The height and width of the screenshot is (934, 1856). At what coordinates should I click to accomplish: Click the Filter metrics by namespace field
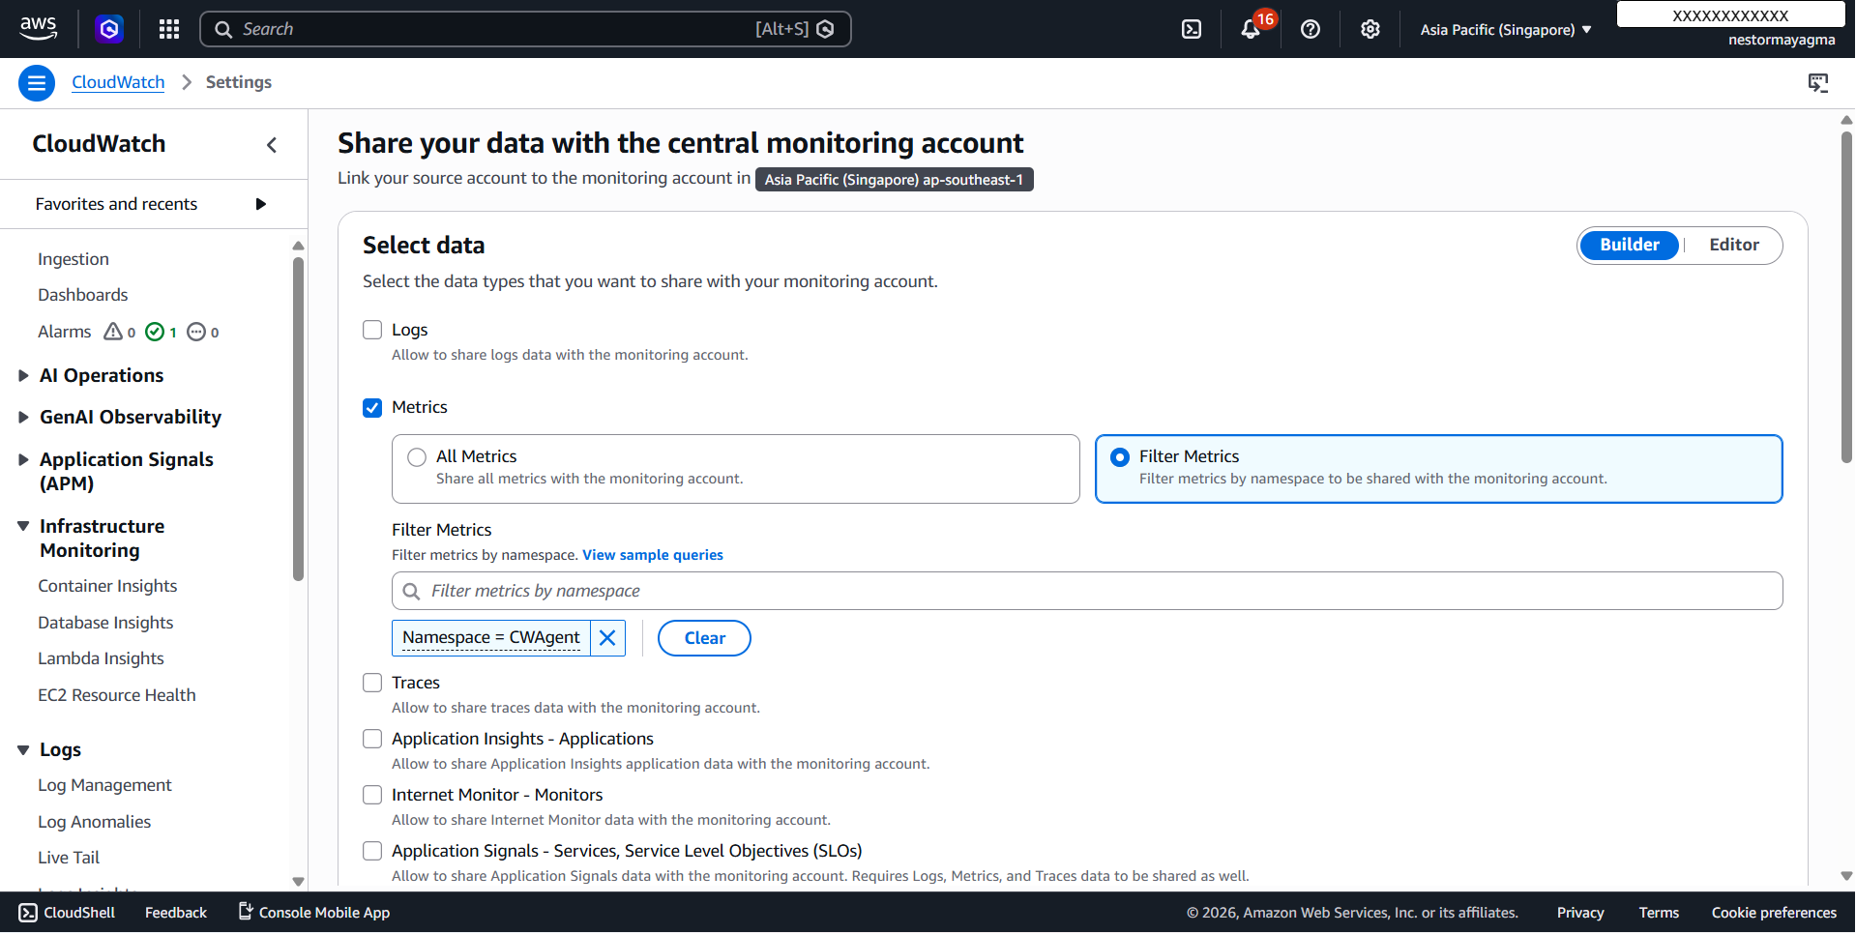[x=1087, y=591]
